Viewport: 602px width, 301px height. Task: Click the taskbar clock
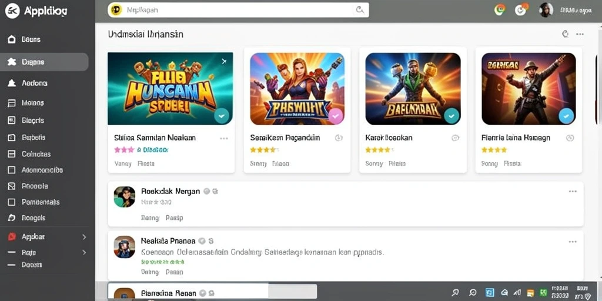tap(560, 292)
